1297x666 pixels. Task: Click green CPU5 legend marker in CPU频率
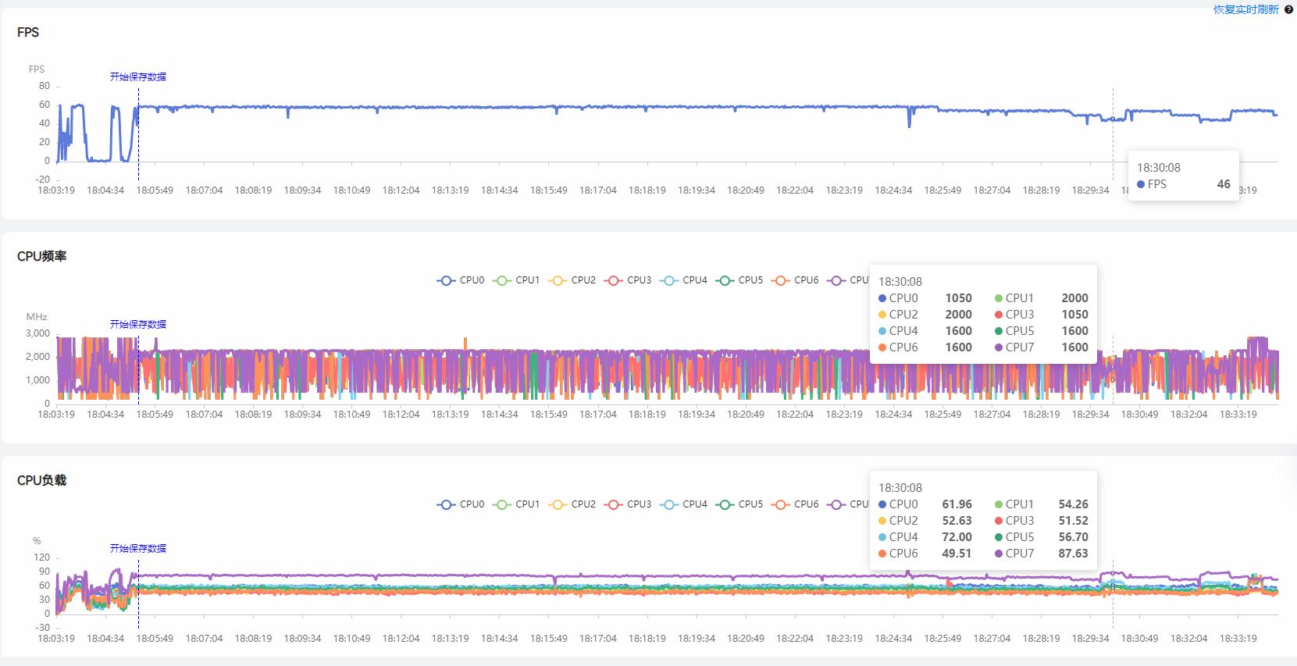tap(725, 280)
